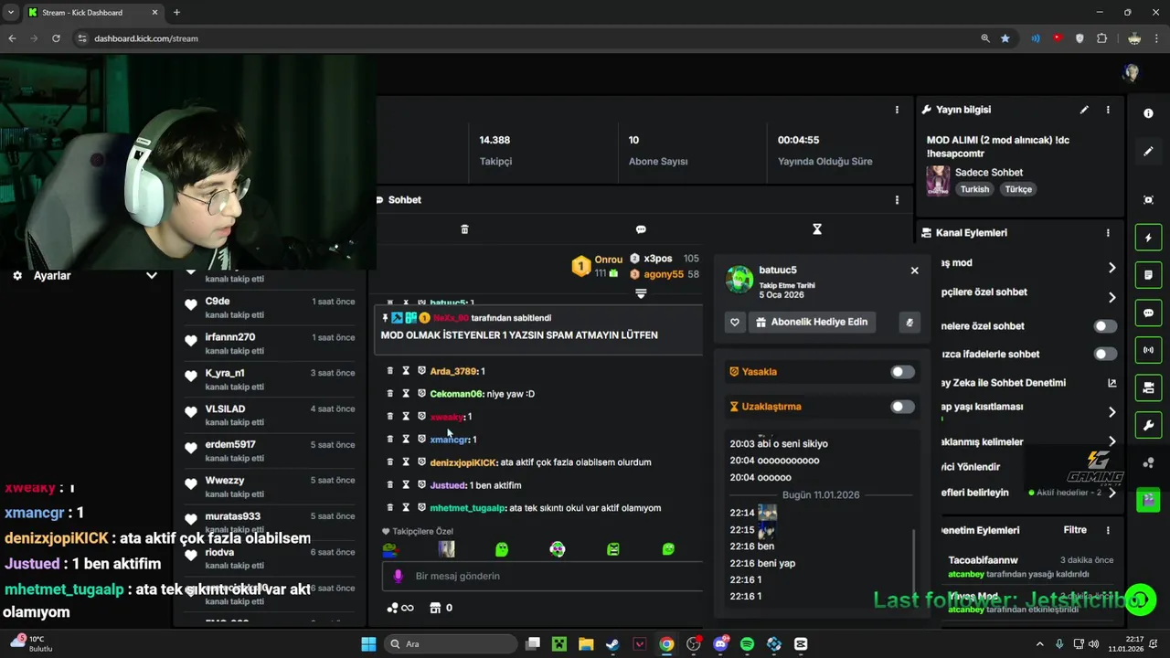Ban Justued using the shield icon
1170x658 pixels.
421,485
